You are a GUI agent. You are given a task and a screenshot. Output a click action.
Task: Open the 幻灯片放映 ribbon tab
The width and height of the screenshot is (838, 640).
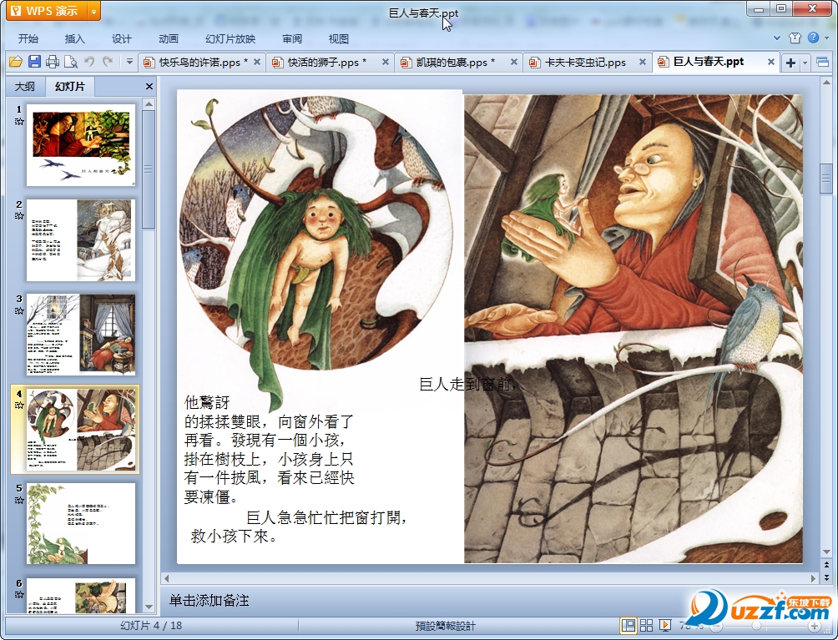click(230, 39)
